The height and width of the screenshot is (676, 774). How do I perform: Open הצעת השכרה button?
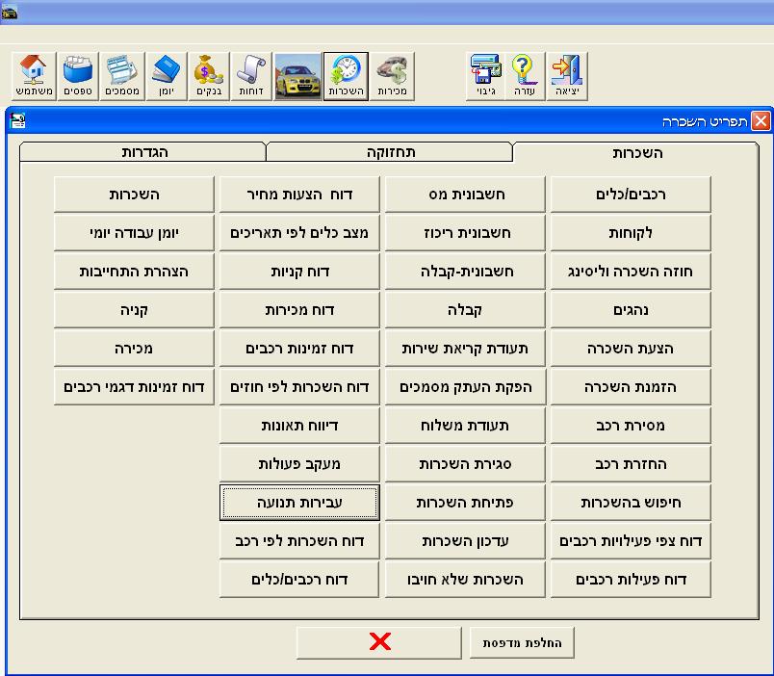tap(631, 349)
